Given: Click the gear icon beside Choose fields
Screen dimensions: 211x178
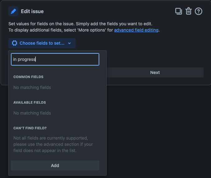Looking at the screenshot, I should tap(14, 43).
